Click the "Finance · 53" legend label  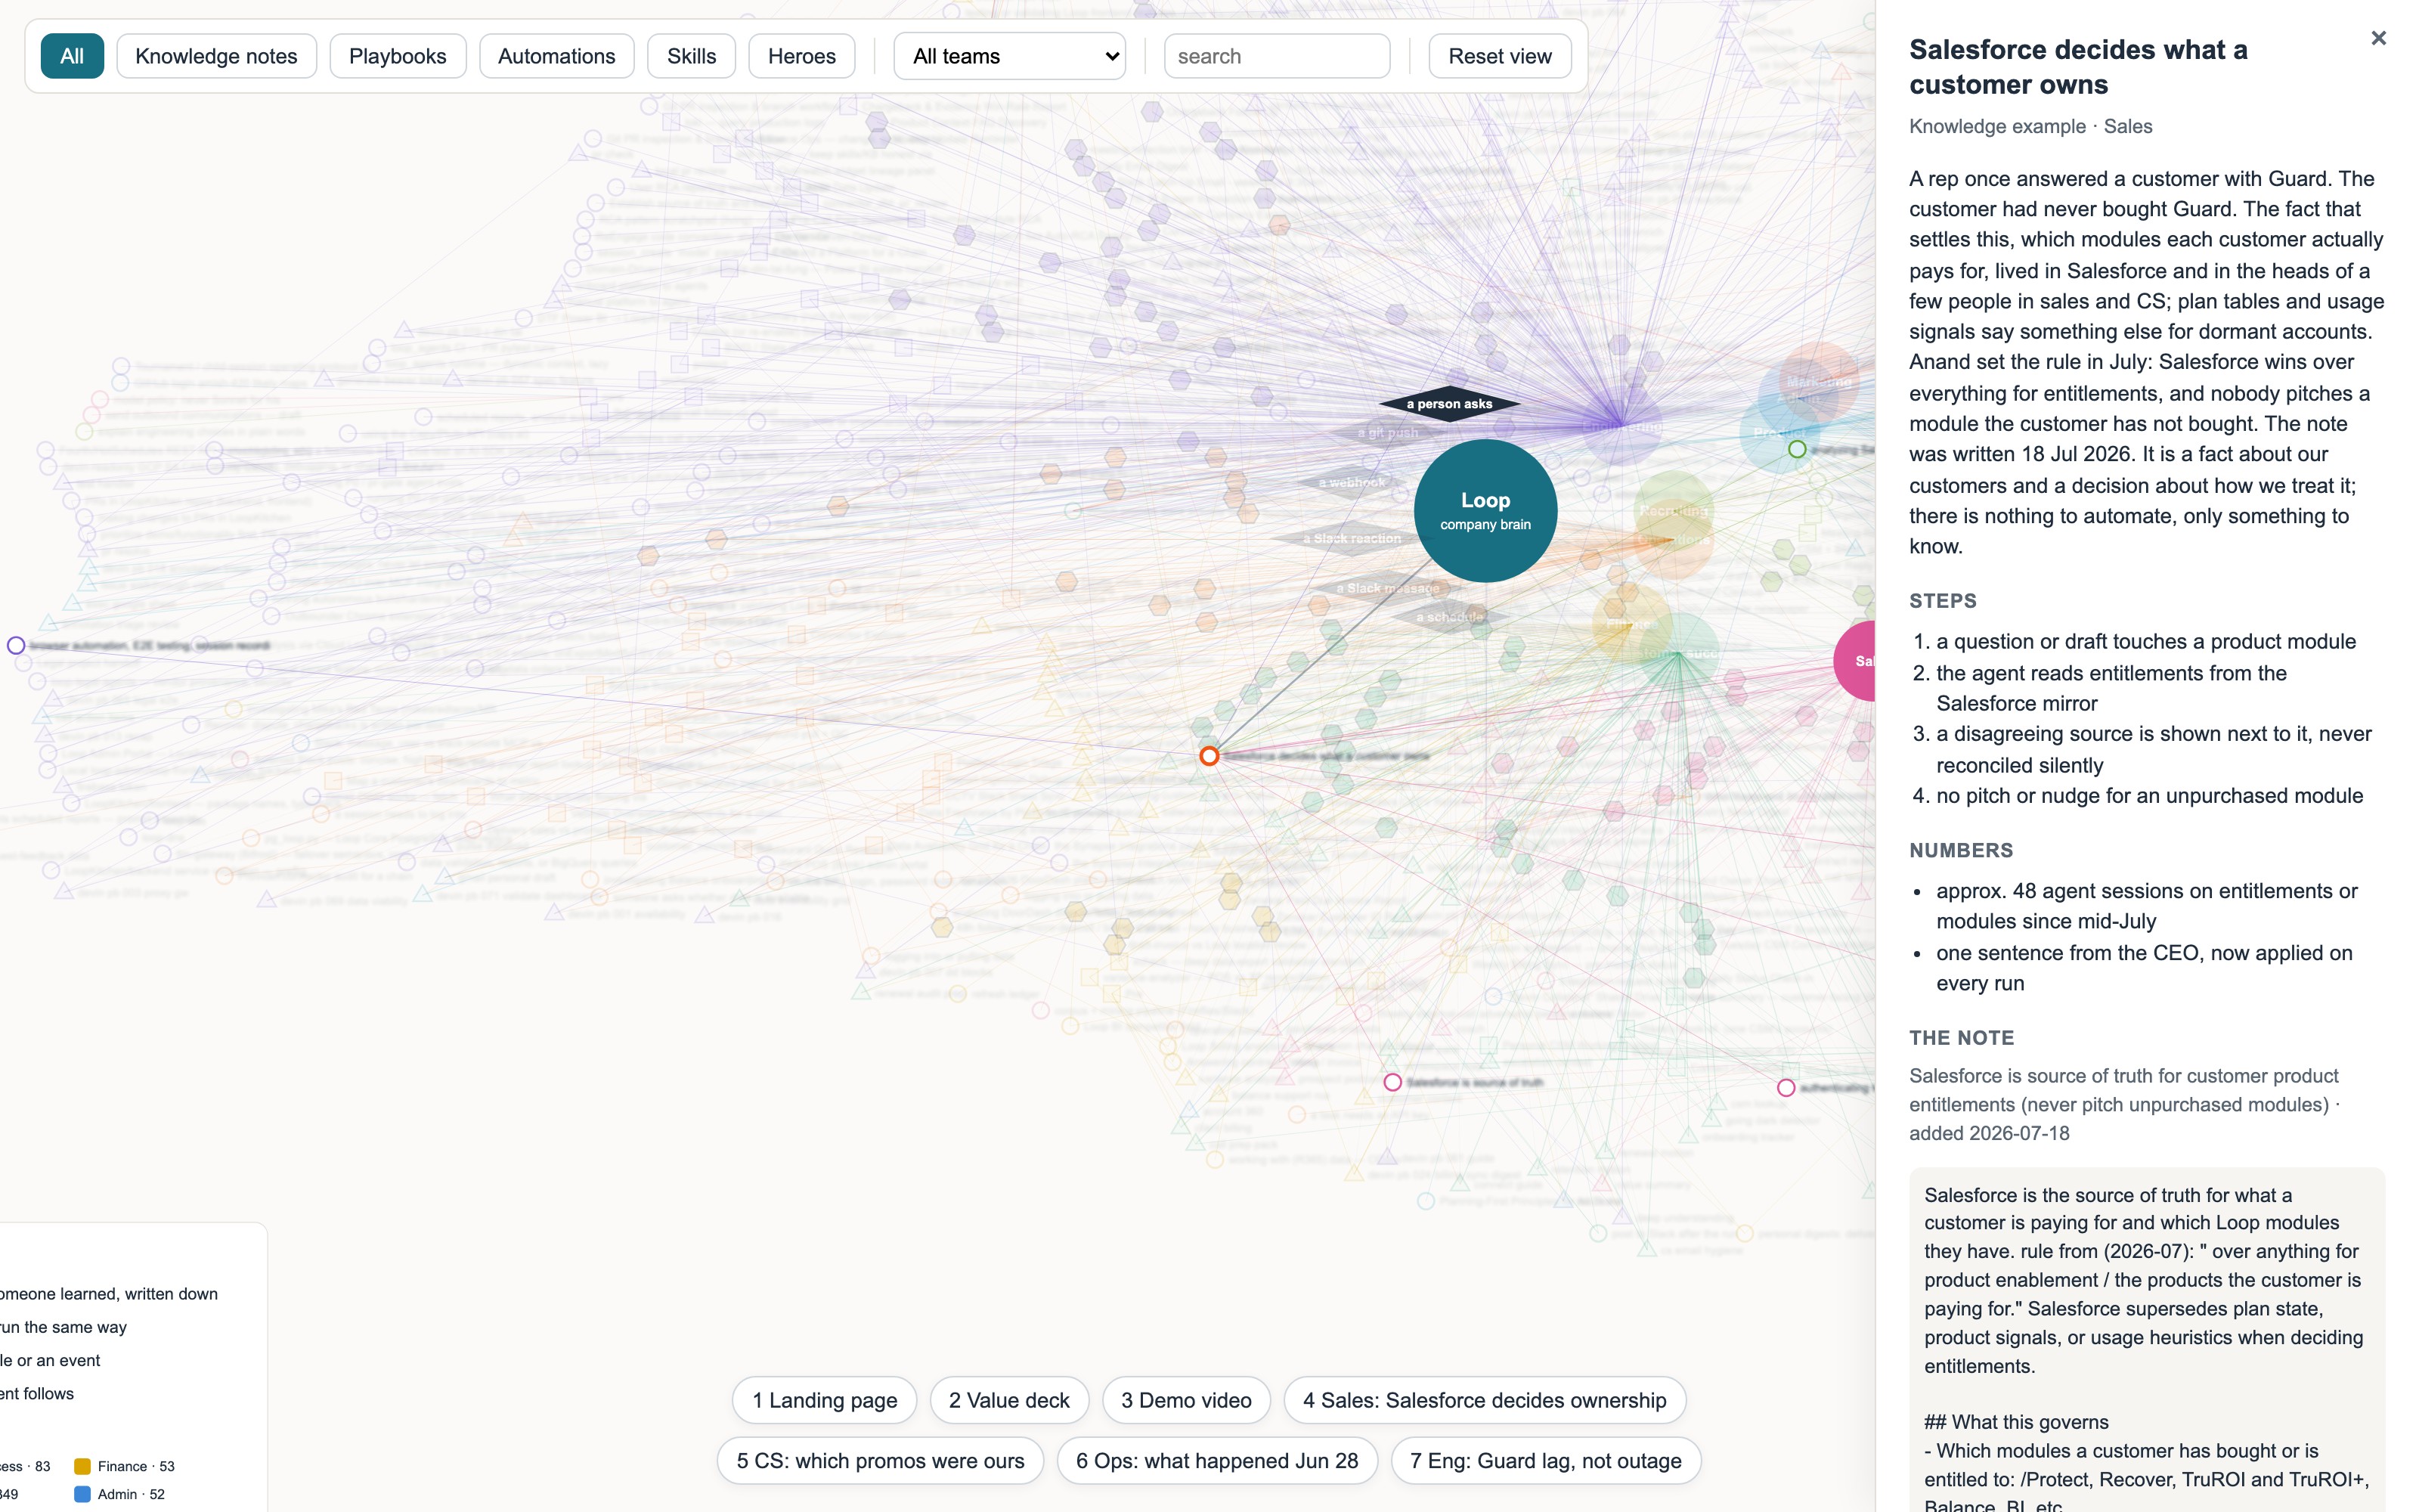pos(136,1466)
